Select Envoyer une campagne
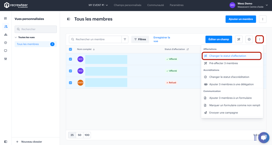 (x=232, y=113)
